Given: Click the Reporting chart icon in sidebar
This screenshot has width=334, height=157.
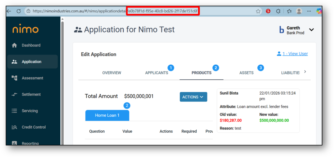Looking at the screenshot, I should [14, 143].
